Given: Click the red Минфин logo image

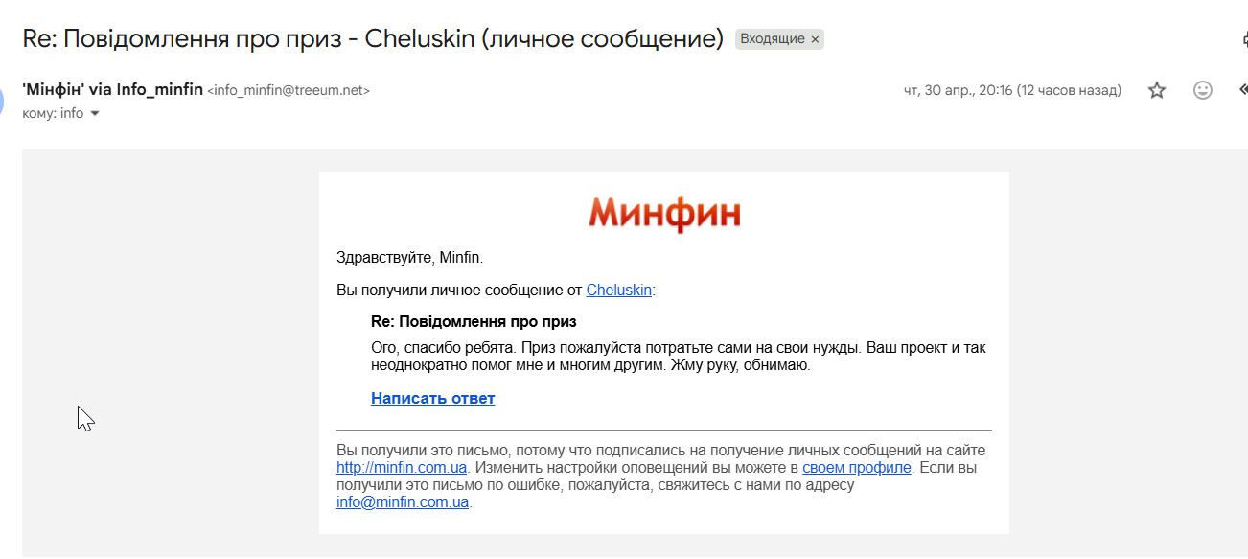Looking at the screenshot, I should 664,215.
